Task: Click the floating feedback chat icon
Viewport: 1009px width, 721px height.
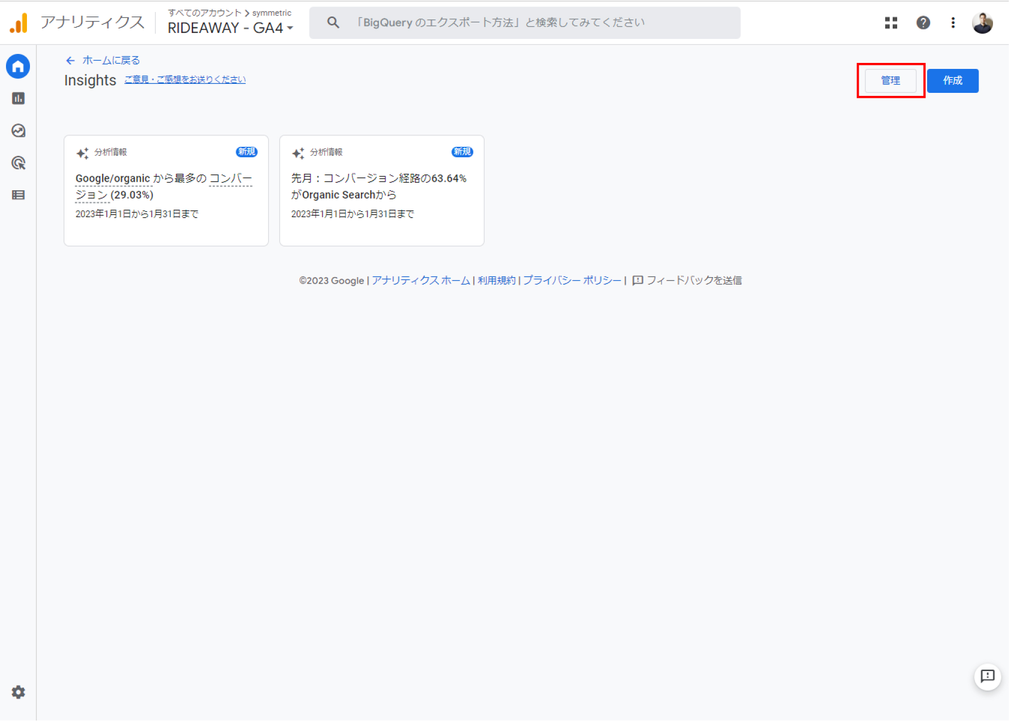Action: pyautogui.click(x=988, y=676)
